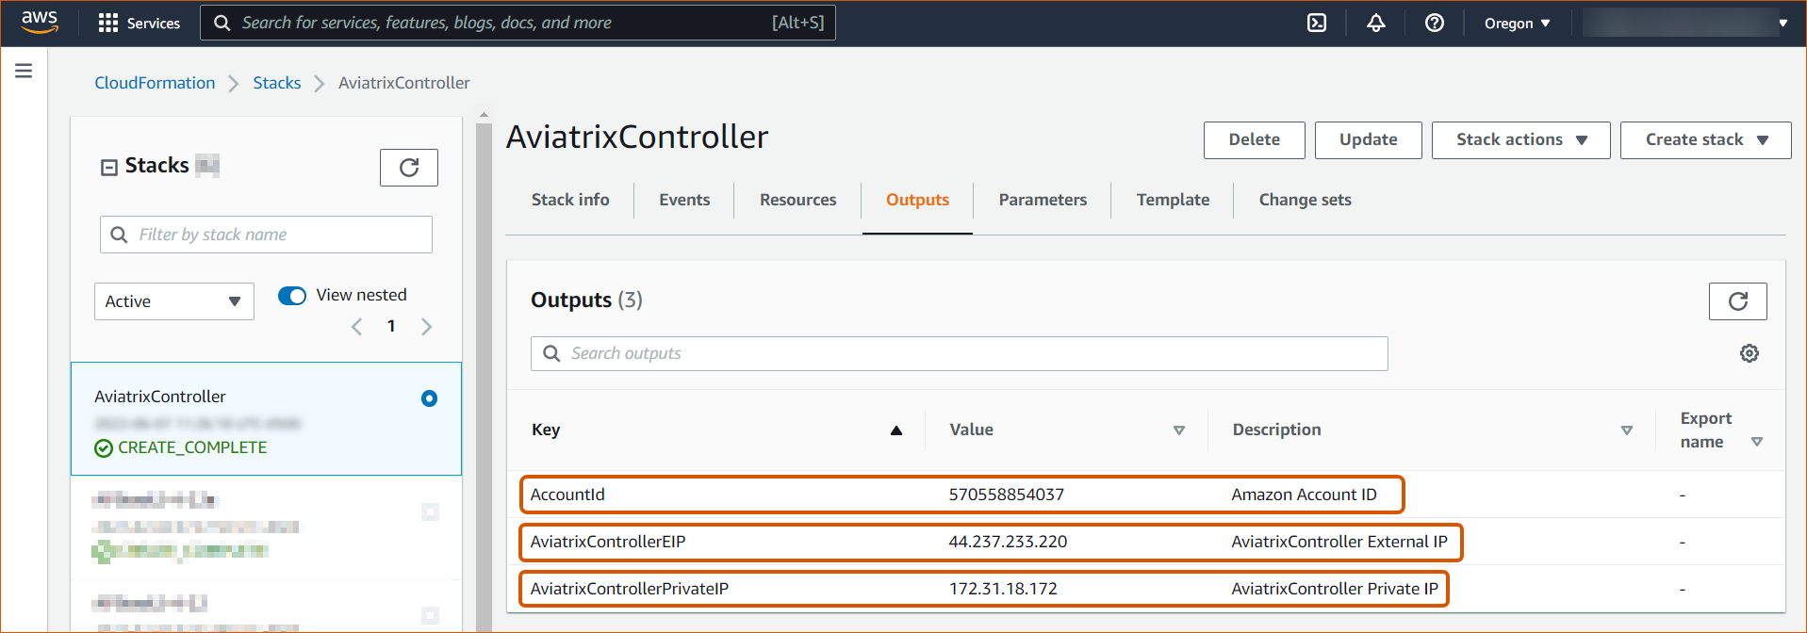
Task: Switch to the Resources tab
Action: 798,200
